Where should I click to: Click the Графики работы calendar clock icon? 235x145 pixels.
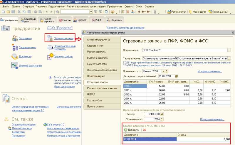(50, 57)
